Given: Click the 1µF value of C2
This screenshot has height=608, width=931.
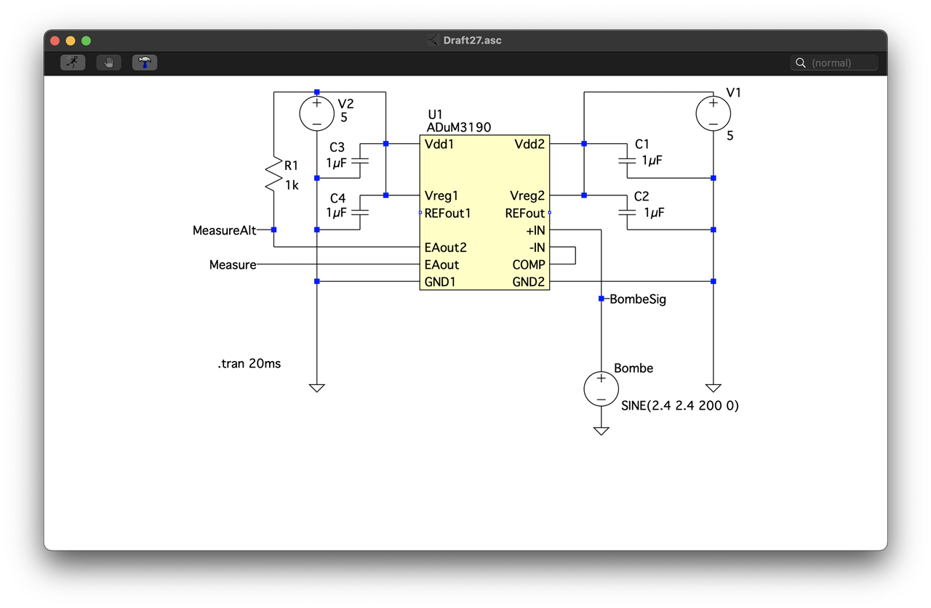Looking at the screenshot, I should pyautogui.click(x=653, y=213).
